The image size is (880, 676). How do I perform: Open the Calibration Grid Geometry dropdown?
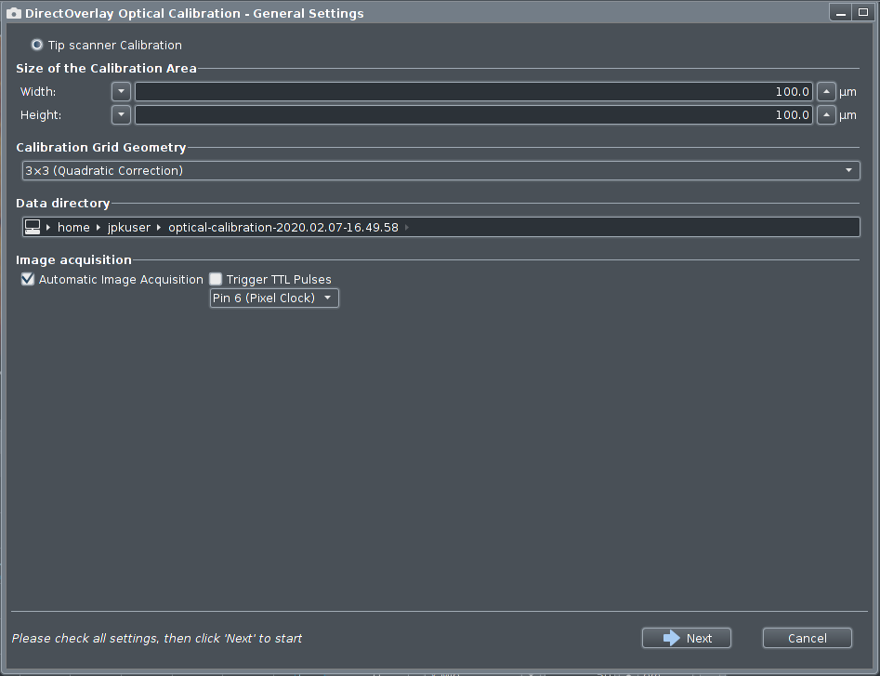[440, 171]
